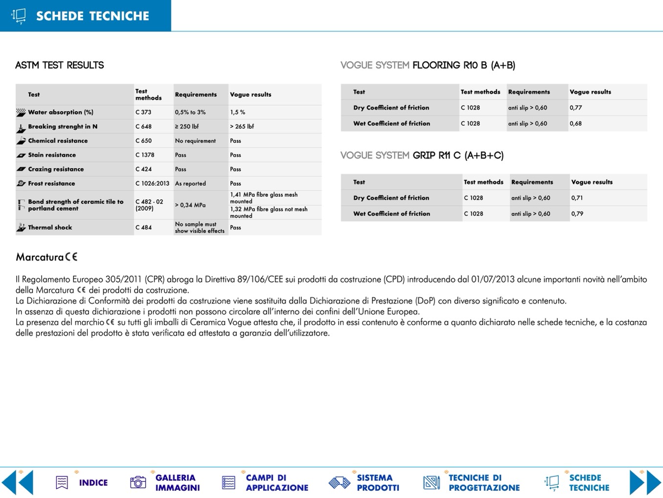Open the CAMPI DI APPLICAZIONE text link

(276, 483)
